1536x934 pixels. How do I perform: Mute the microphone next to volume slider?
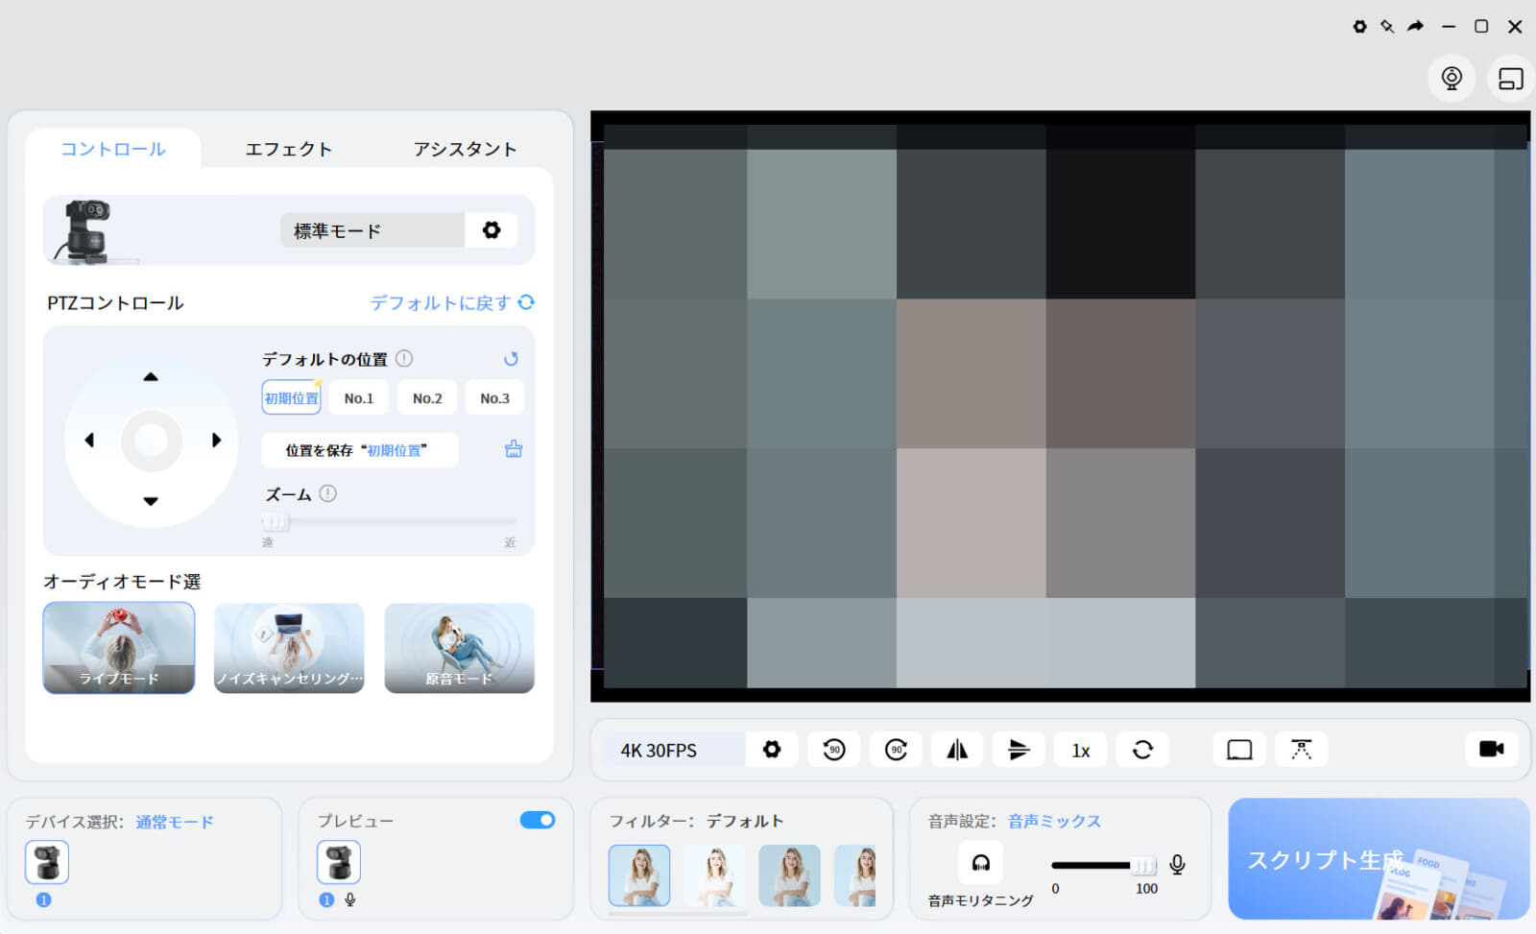[x=1178, y=865]
